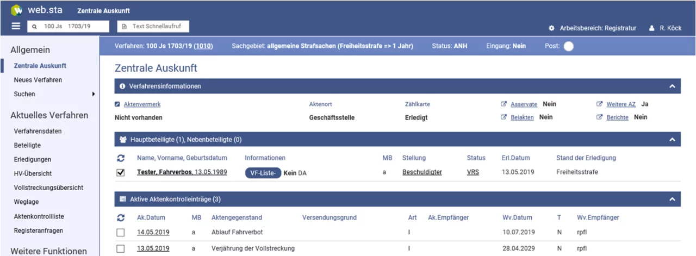Click the VF-Liste button
Screen dimensions: 696x256
(x=263, y=172)
